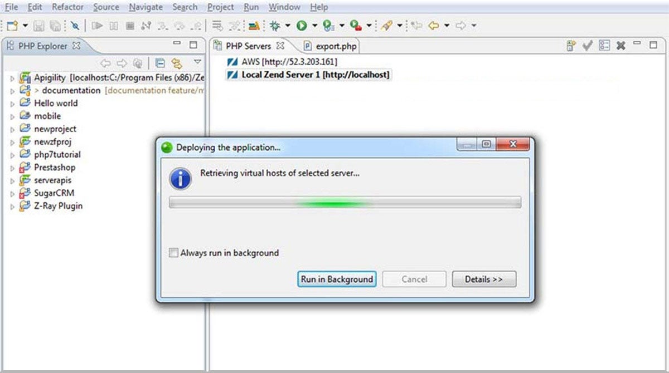Expand the Apigility project node
Screen dimensions: 669x373
12,78
